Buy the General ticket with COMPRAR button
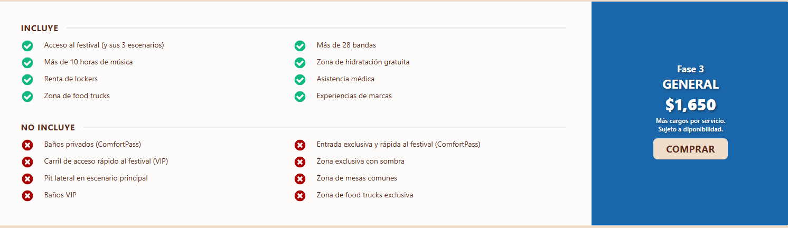 pyautogui.click(x=690, y=149)
